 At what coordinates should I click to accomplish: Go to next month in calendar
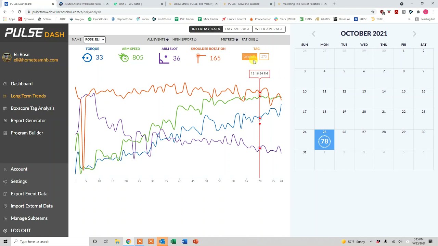click(414, 33)
